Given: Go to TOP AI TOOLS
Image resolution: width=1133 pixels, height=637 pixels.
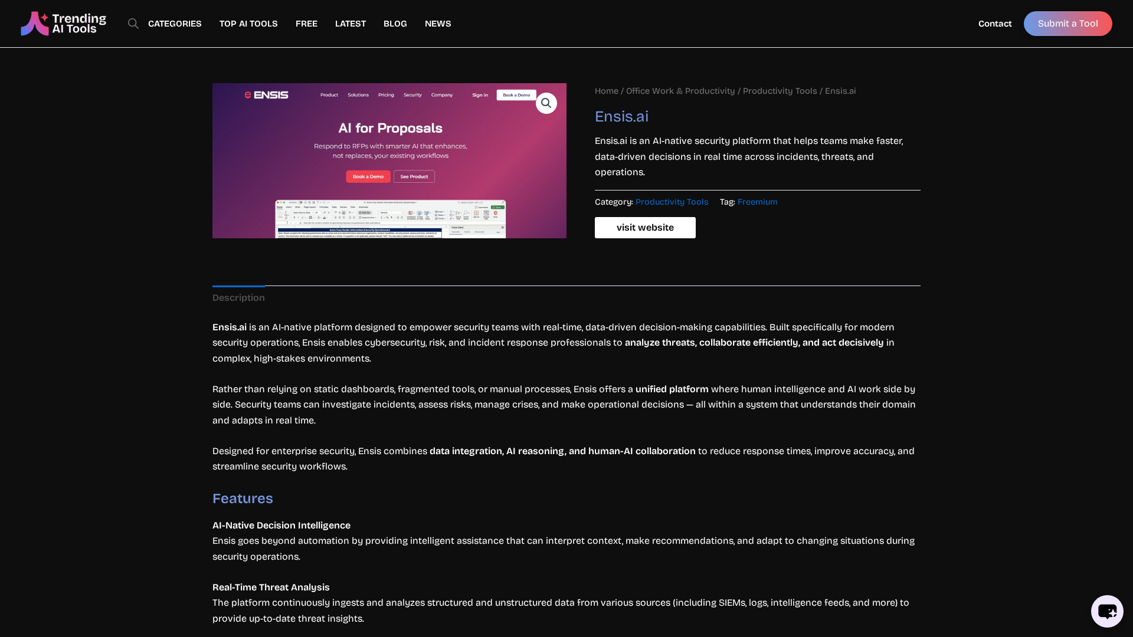Looking at the screenshot, I should (x=248, y=24).
